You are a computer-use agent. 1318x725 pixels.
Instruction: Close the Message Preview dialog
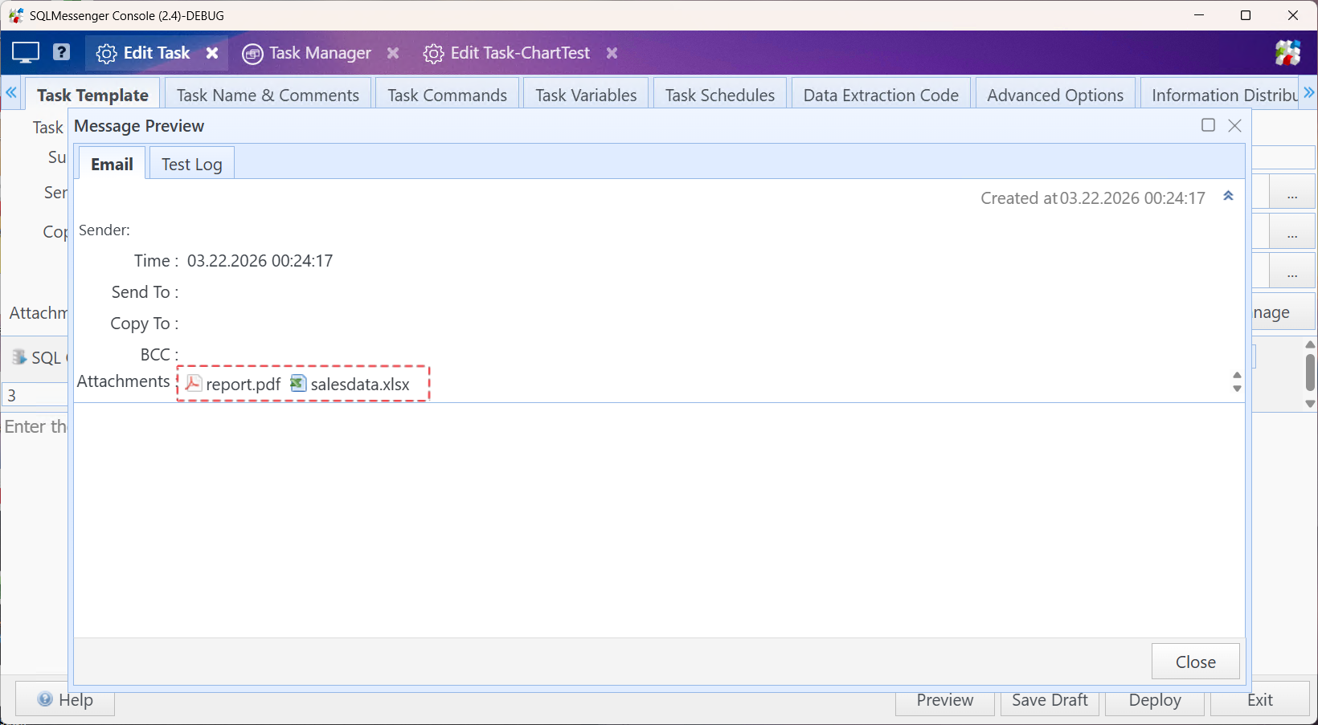(1195, 661)
